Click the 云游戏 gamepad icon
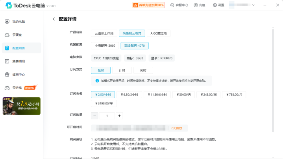The image size is (283, 159). coord(7,88)
